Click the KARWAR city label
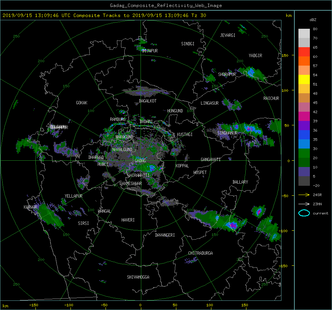The height and width of the screenshot is (310, 332). [x=30, y=207]
